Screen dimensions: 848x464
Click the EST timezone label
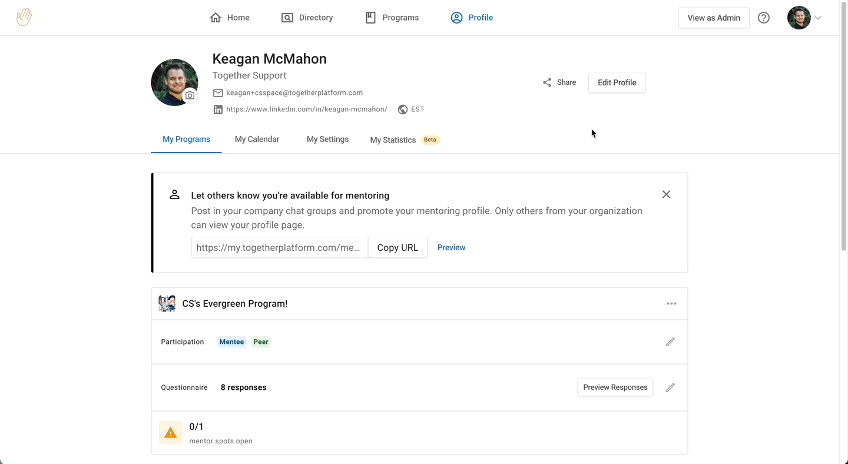[x=418, y=110]
